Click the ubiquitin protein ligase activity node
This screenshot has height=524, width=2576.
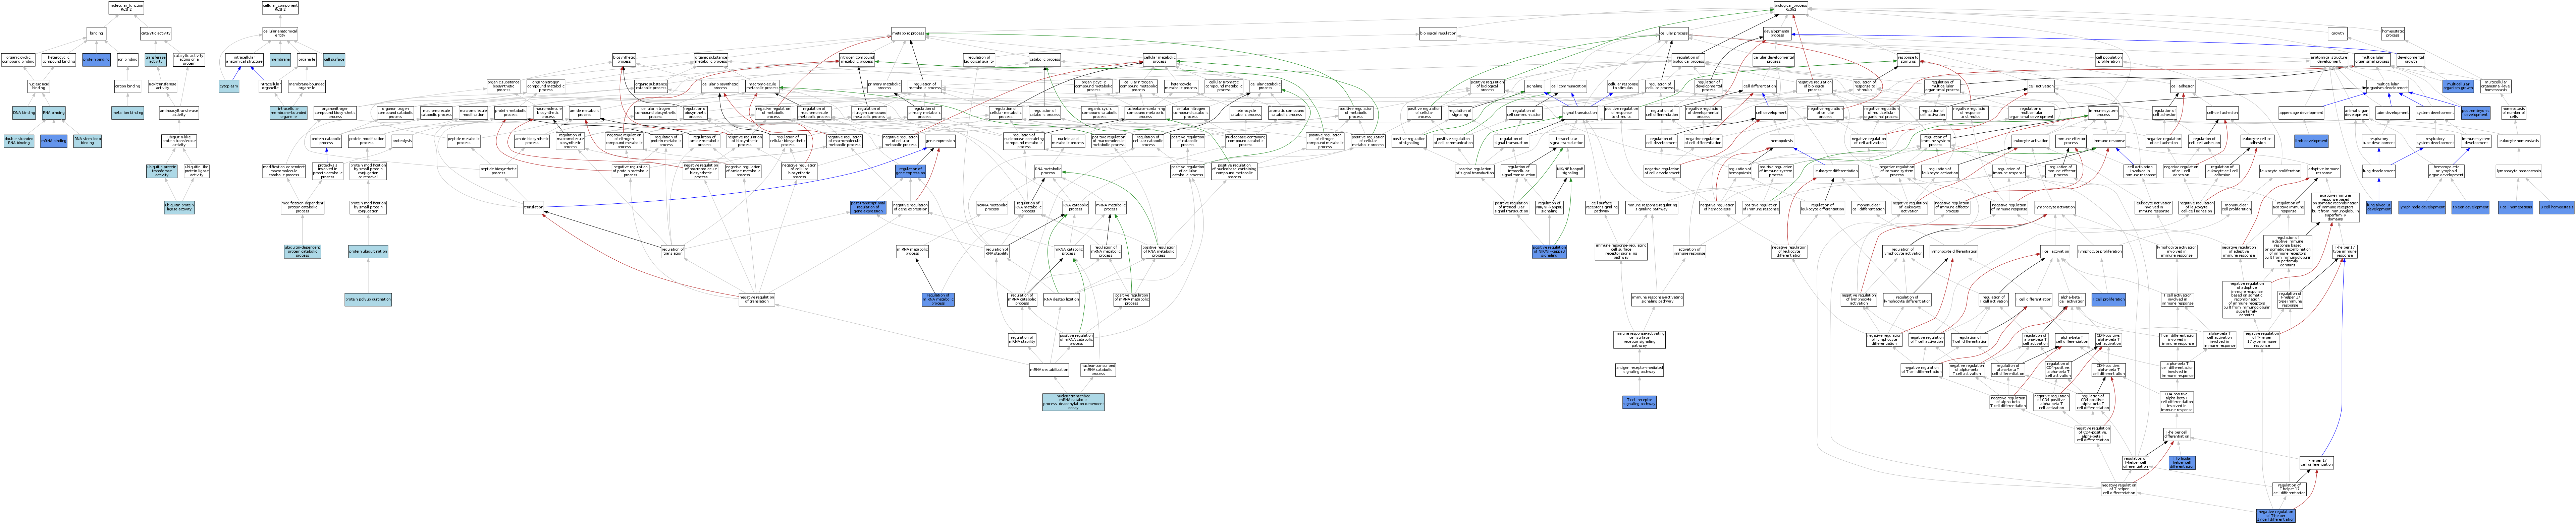[179, 208]
